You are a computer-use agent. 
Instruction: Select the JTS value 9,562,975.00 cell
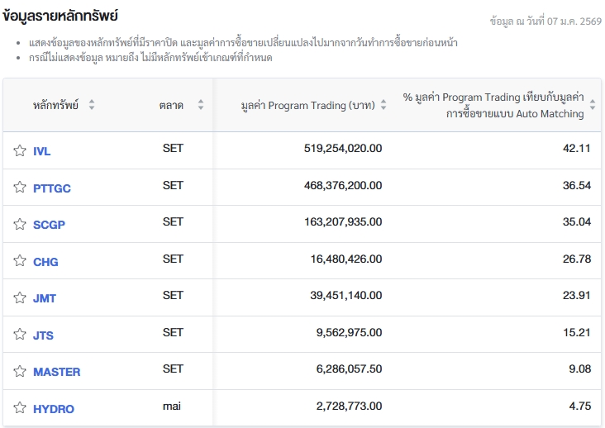coord(349,333)
